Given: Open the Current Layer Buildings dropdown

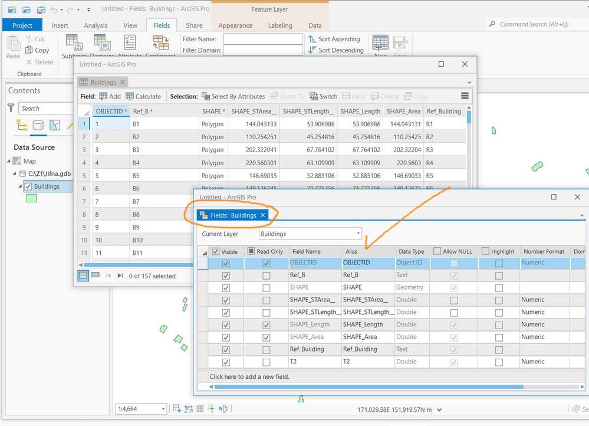Looking at the screenshot, I should 358,234.
